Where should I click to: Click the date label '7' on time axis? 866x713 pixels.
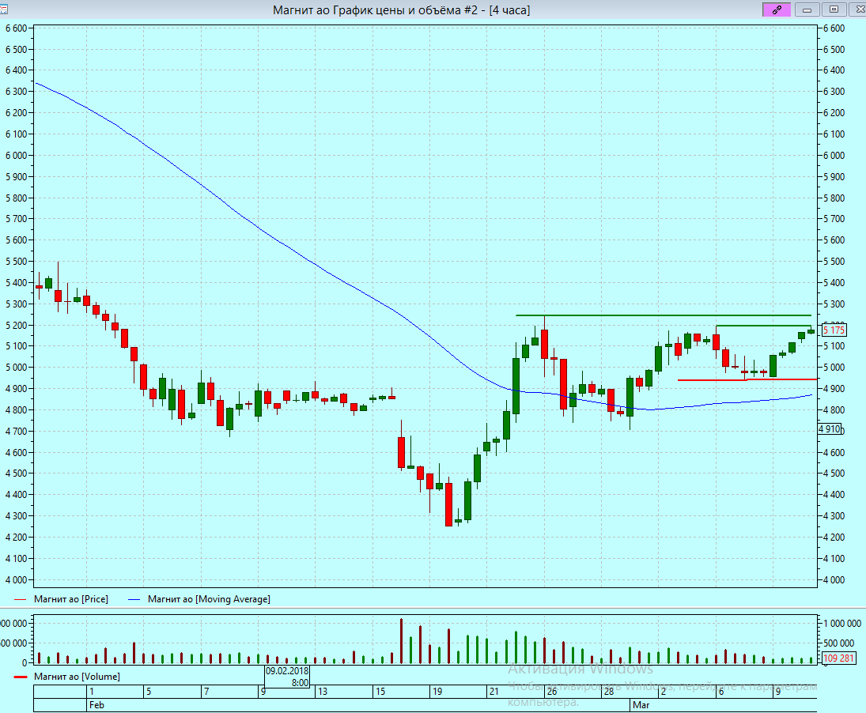206,691
